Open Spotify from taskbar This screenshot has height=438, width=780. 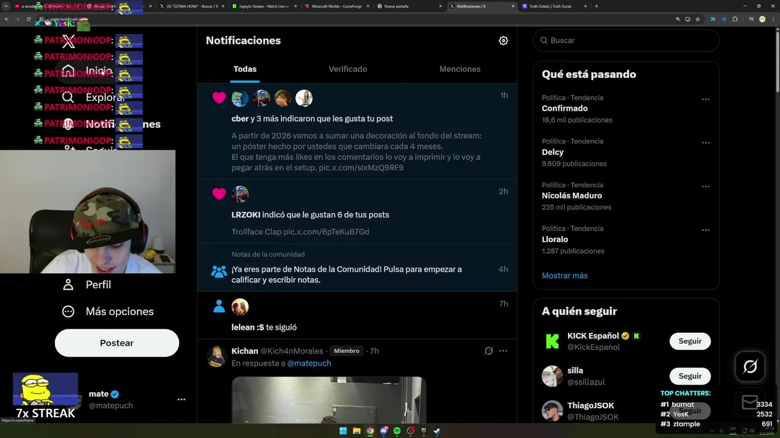pyautogui.click(x=397, y=431)
